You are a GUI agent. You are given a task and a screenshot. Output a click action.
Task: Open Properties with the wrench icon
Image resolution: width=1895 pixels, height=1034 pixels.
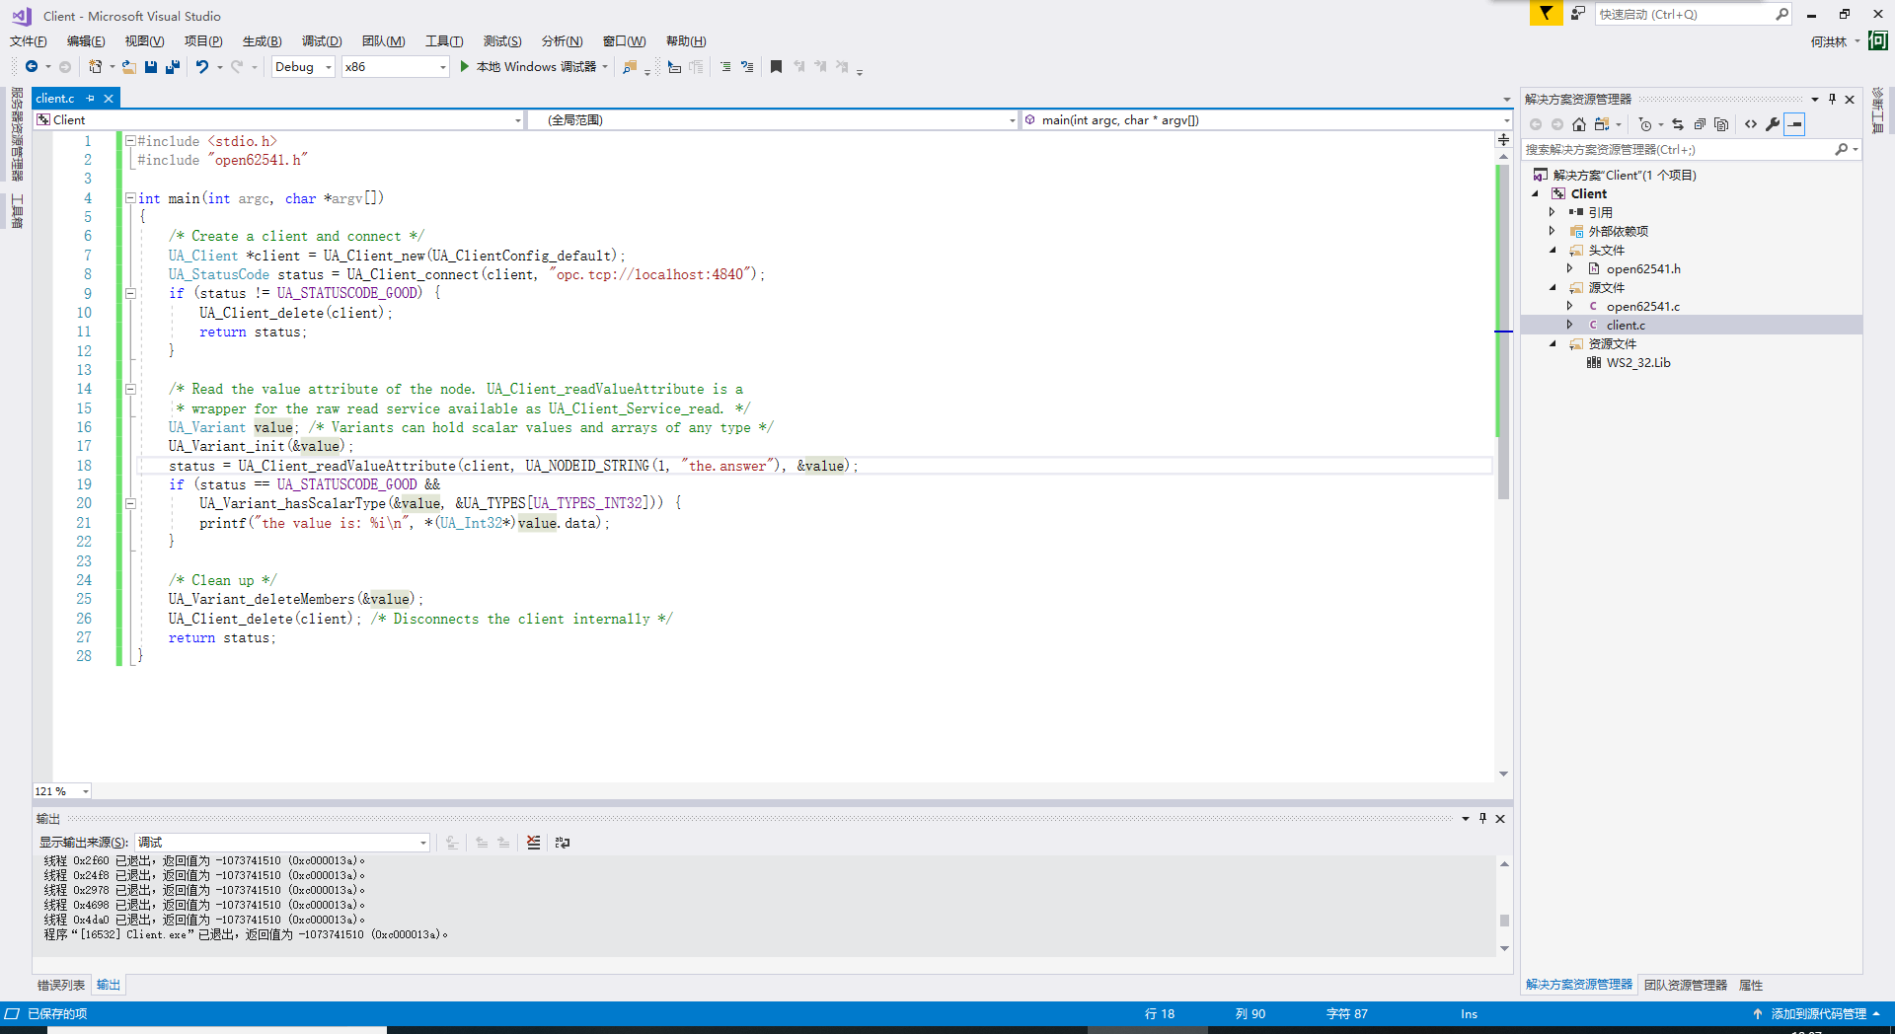pos(1773,124)
